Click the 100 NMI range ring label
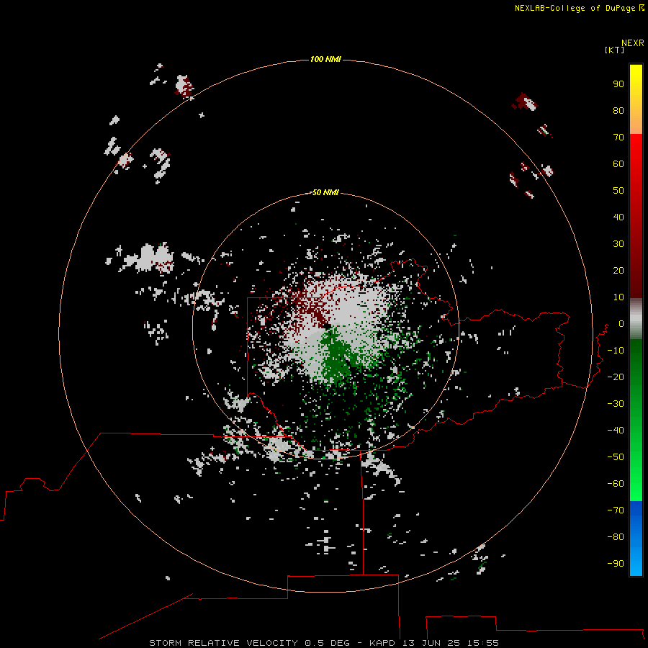 pos(325,59)
